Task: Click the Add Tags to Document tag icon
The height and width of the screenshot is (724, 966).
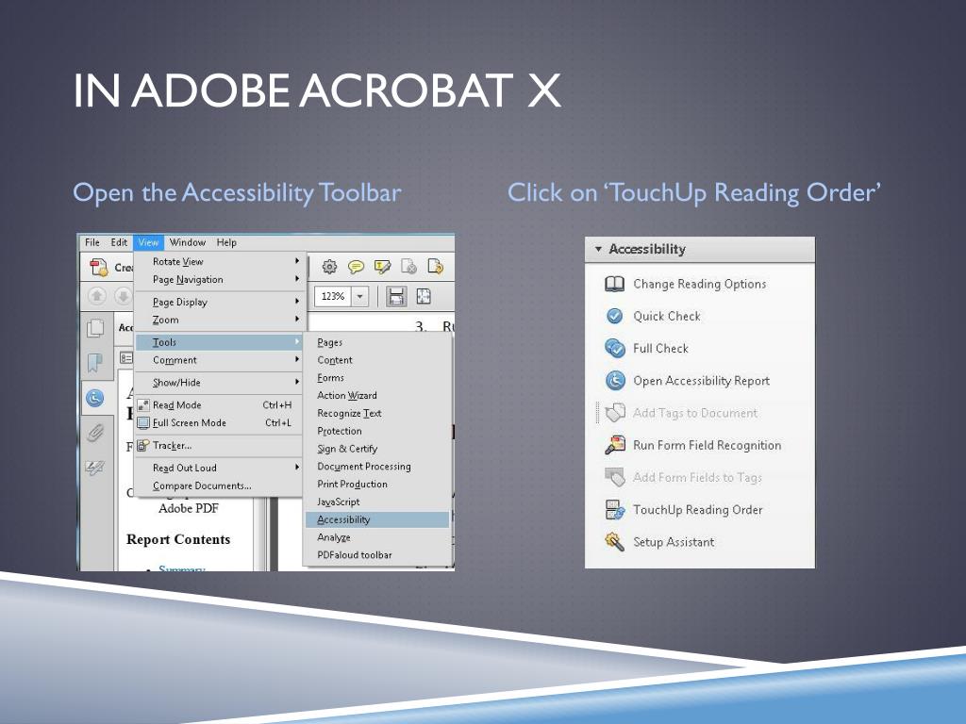Action: click(x=615, y=413)
